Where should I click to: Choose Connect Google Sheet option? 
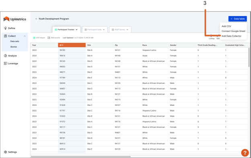point(233,31)
